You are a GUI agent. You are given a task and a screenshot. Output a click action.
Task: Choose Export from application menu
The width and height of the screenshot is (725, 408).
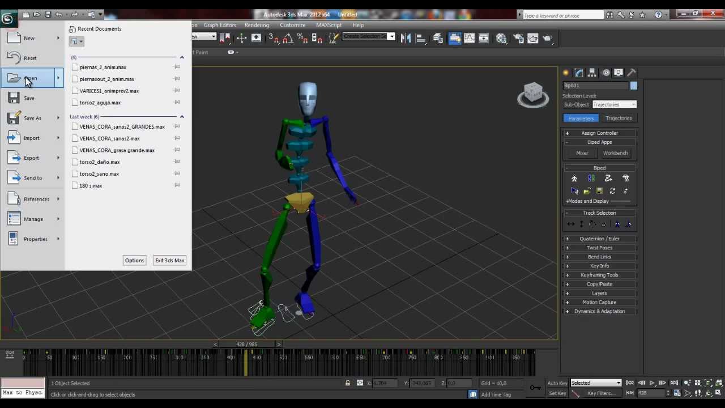(32, 158)
